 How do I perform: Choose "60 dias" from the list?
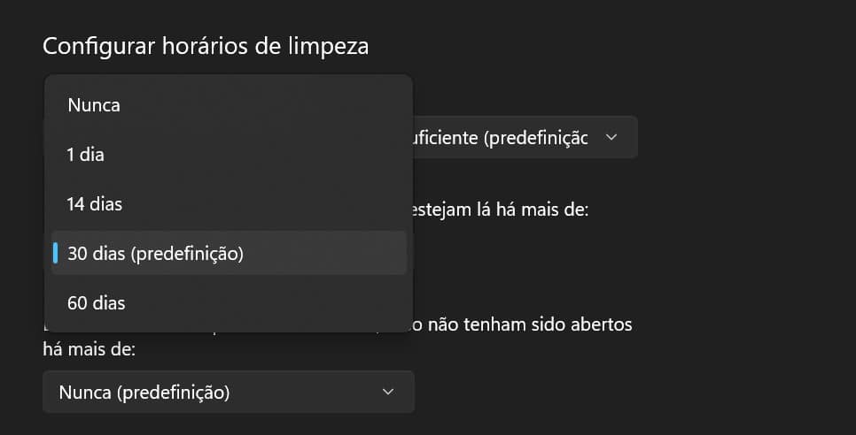(97, 303)
